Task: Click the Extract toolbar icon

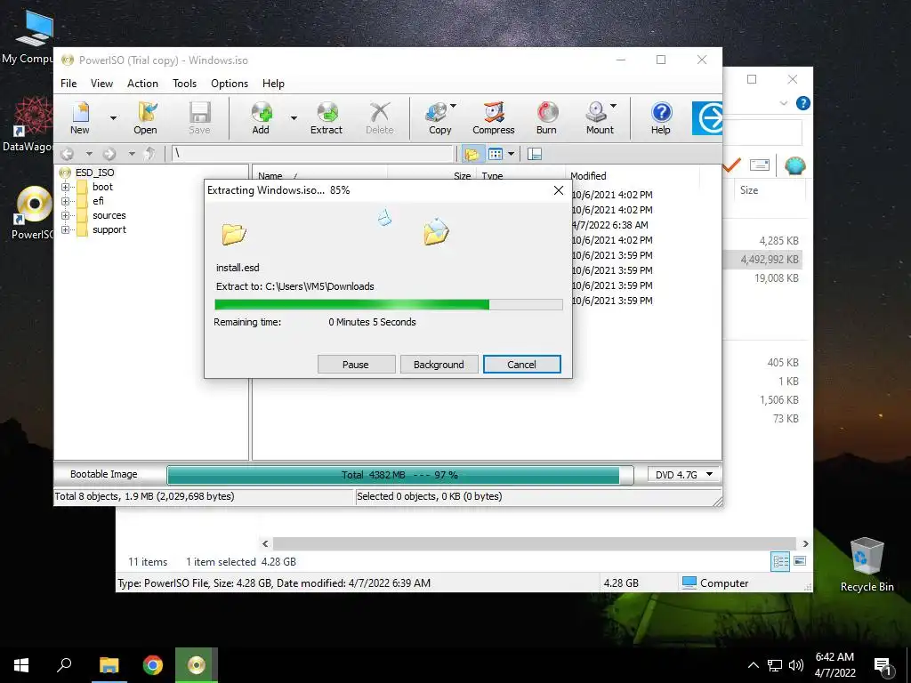Action: click(327, 118)
